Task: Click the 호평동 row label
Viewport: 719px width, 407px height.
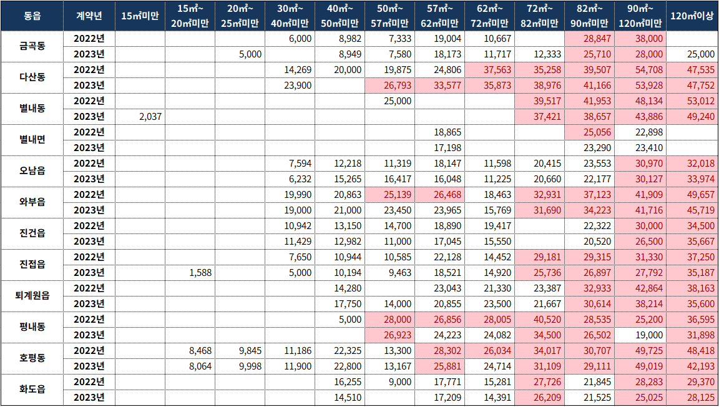Action: (x=32, y=359)
